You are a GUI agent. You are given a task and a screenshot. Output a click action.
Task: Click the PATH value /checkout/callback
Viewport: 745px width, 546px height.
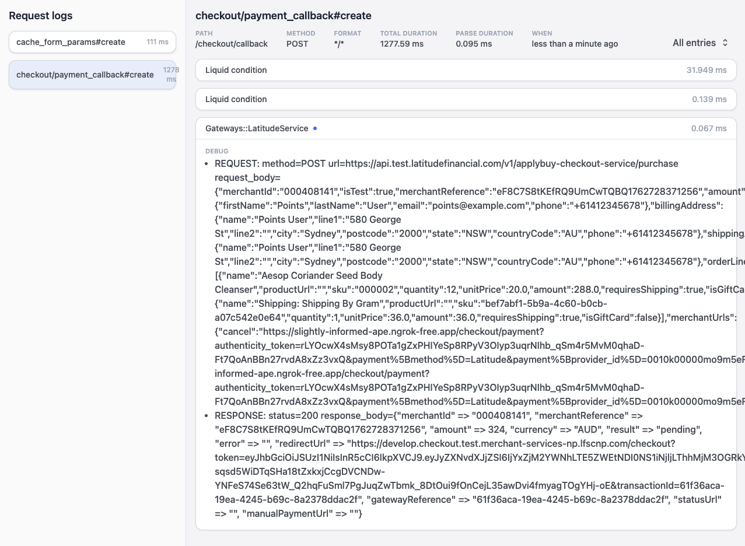click(x=232, y=43)
